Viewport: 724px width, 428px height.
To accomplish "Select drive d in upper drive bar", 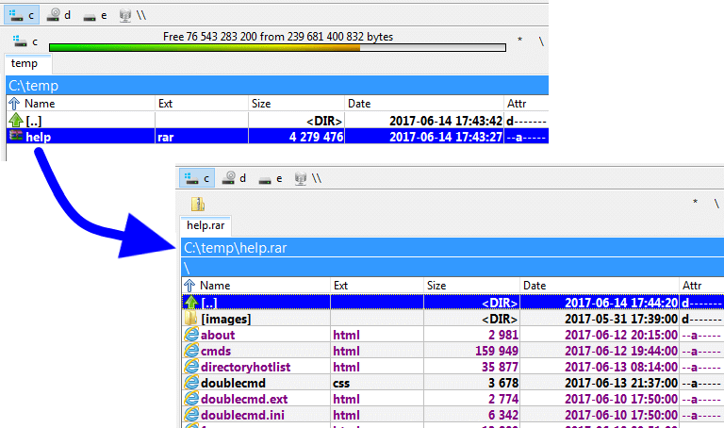I will click(x=59, y=14).
